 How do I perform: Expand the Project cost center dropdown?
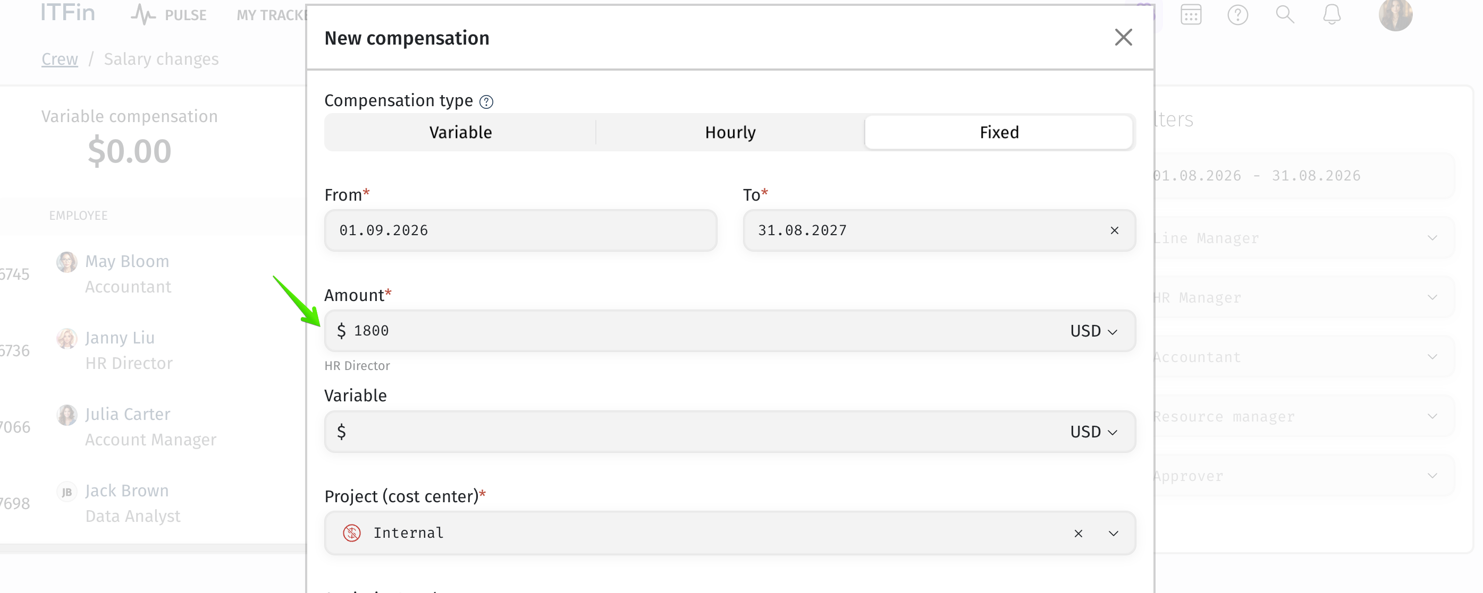coord(1114,533)
